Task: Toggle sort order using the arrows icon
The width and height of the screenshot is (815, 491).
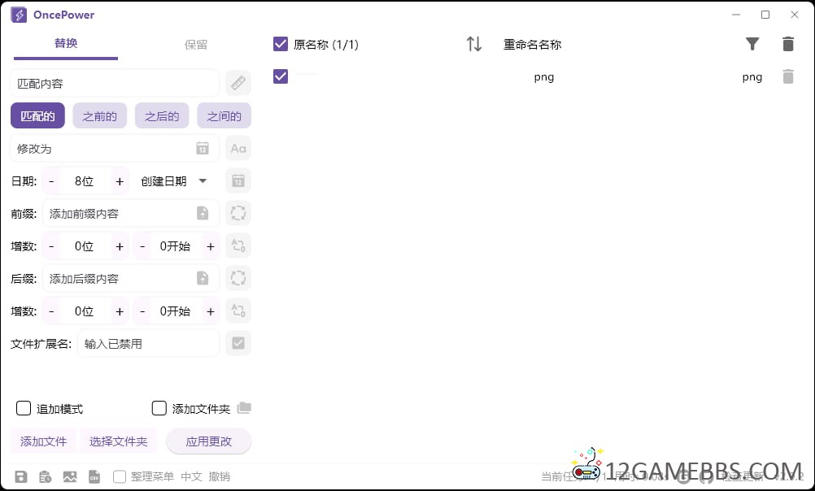Action: [x=474, y=44]
